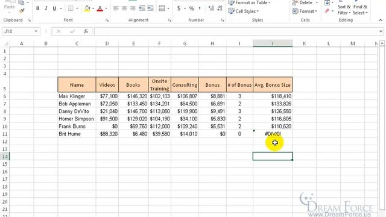Click the Insert Function fx icon
The image size is (386, 217).
click(x=86, y=31)
